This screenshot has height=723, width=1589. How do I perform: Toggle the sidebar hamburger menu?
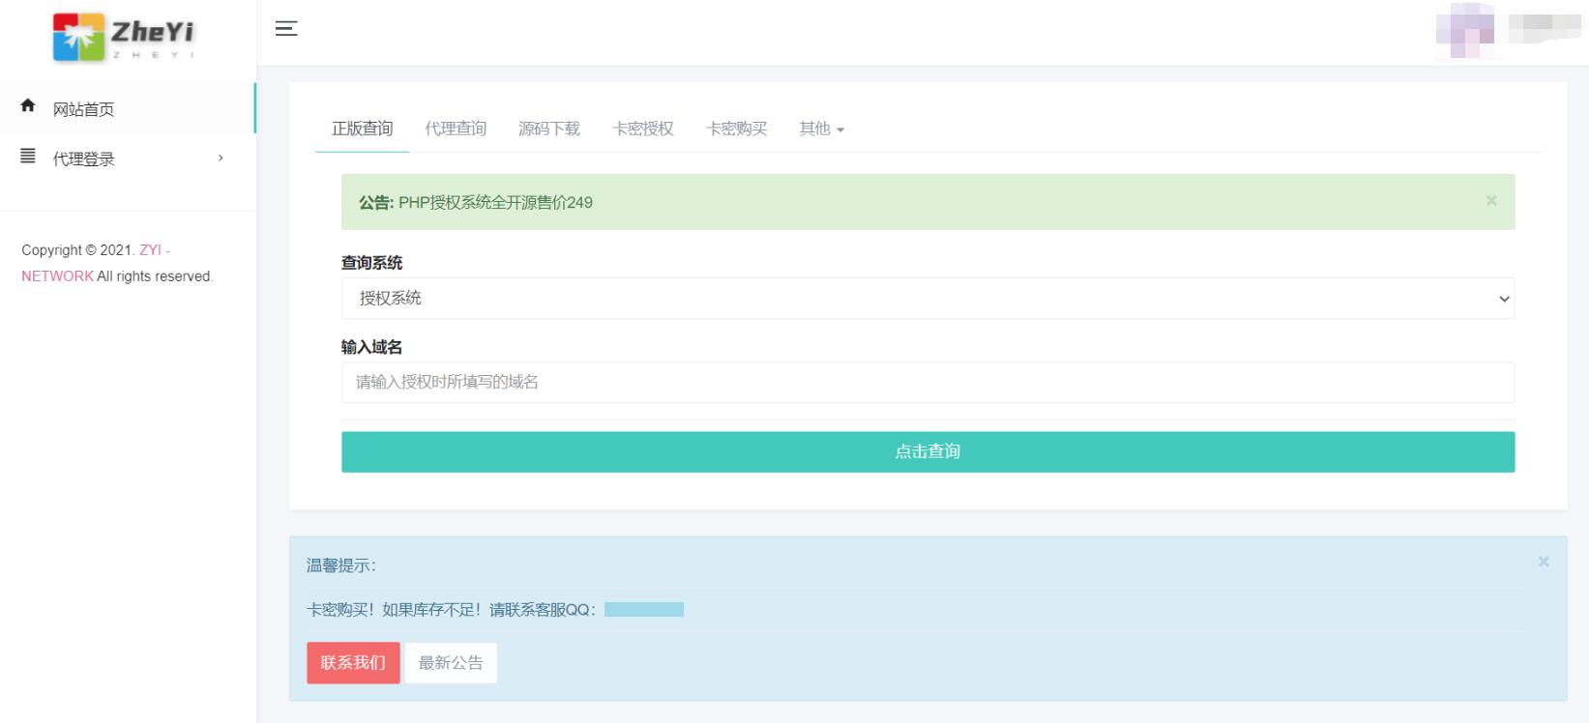286,29
